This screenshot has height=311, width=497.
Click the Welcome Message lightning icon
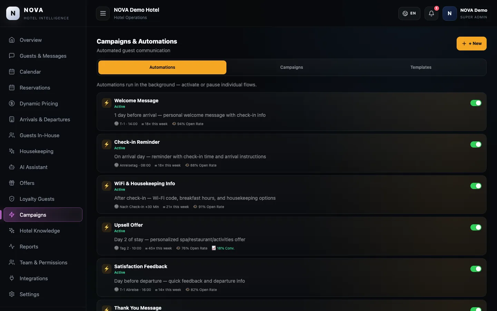pos(107,103)
